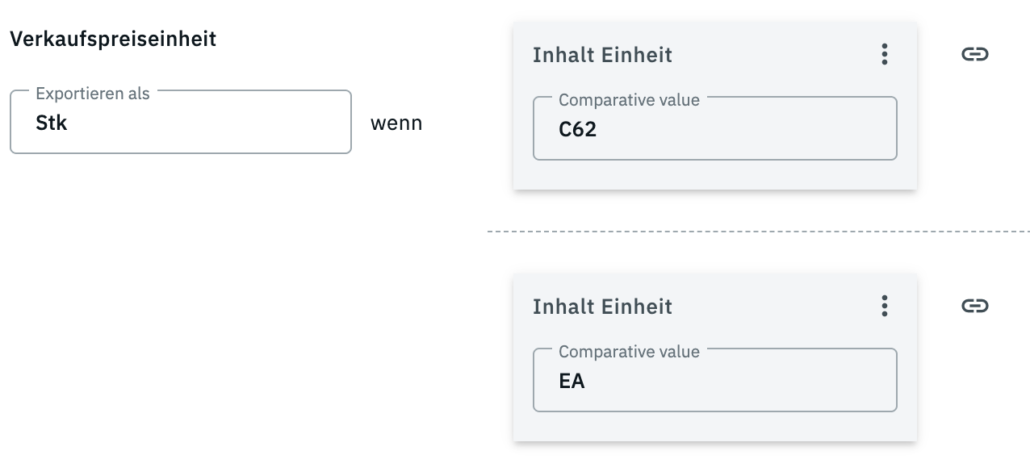The image size is (1030, 476).
Task: Open the three-dot menu on the C62 card
Action: [885, 55]
